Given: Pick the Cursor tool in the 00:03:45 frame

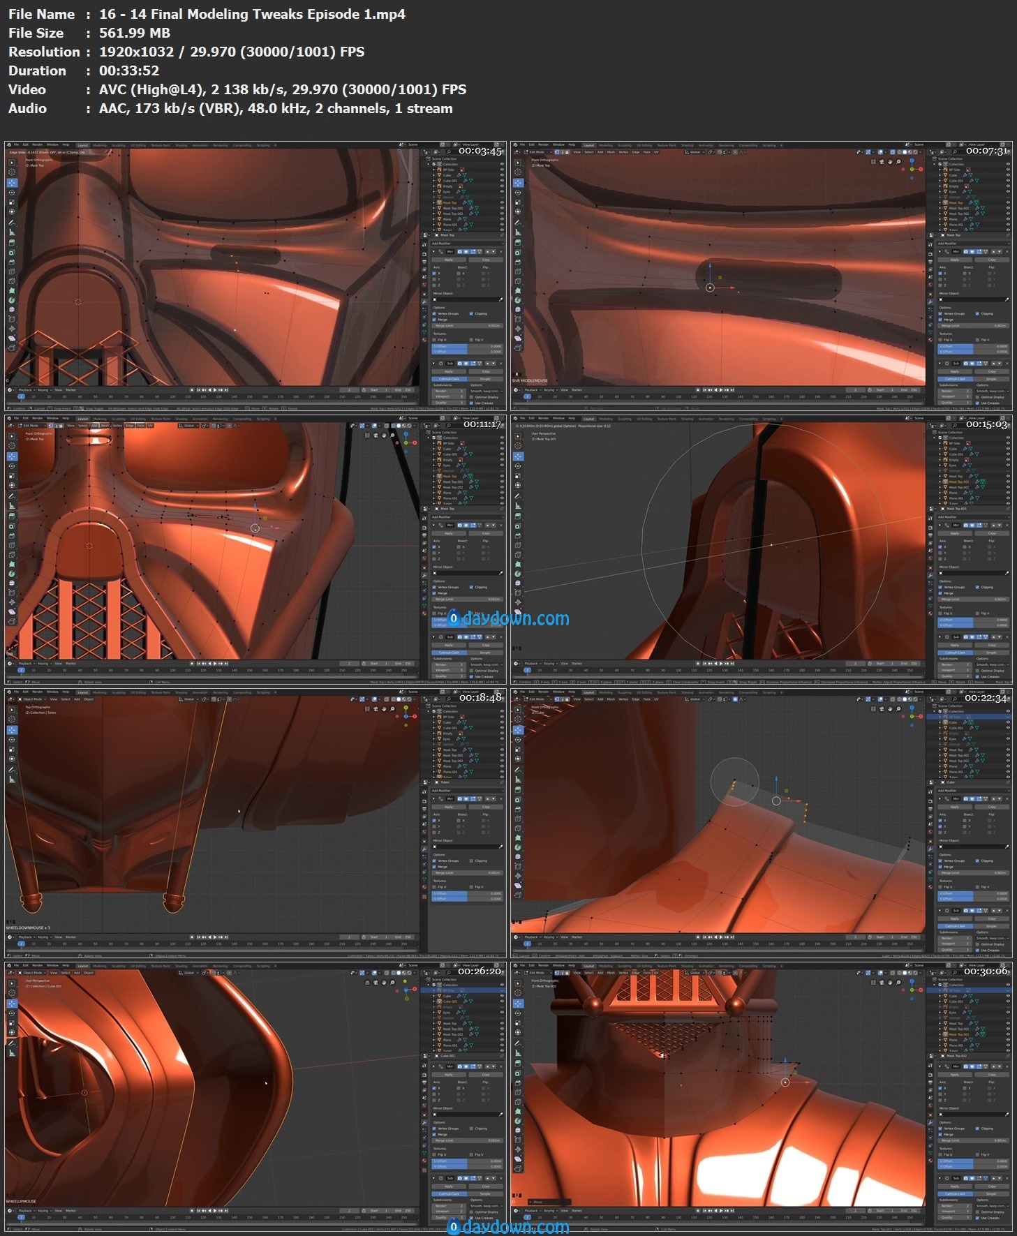Looking at the screenshot, I should pyautogui.click(x=12, y=172).
